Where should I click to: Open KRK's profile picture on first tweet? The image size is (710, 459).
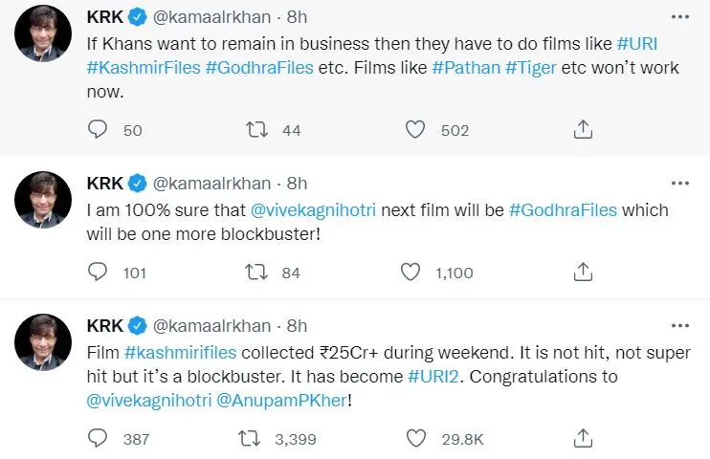(43, 33)
